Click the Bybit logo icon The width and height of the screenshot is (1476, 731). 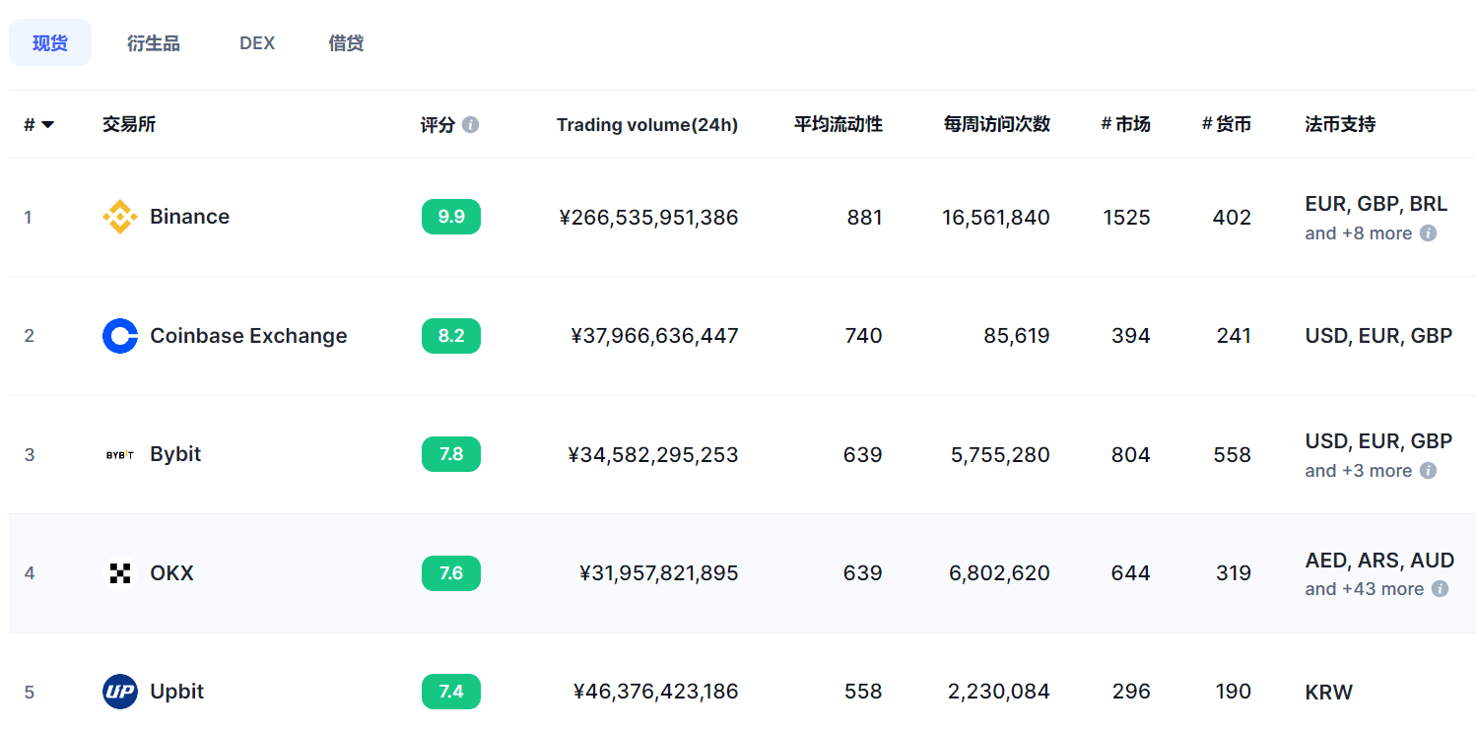click(120, 454)
